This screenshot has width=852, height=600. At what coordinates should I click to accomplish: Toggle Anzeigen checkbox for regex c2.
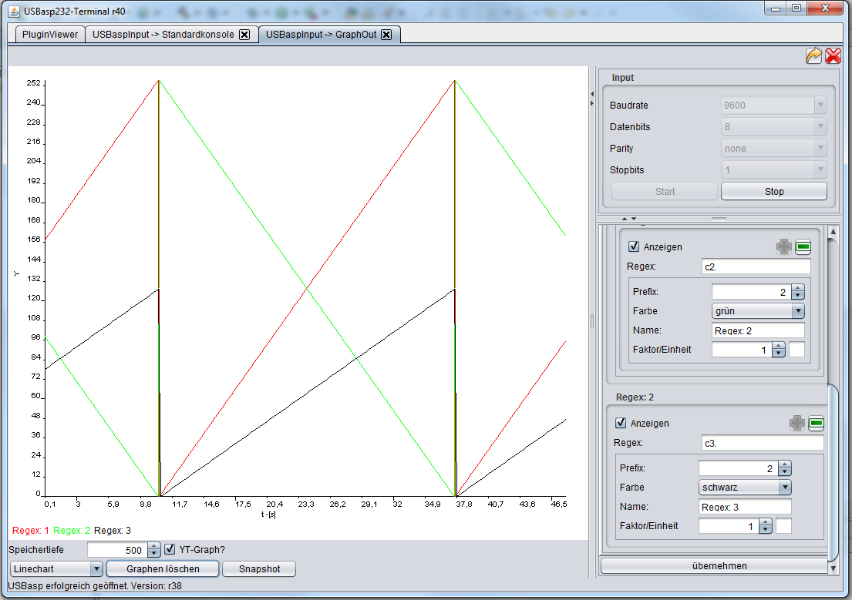point(634,246)
